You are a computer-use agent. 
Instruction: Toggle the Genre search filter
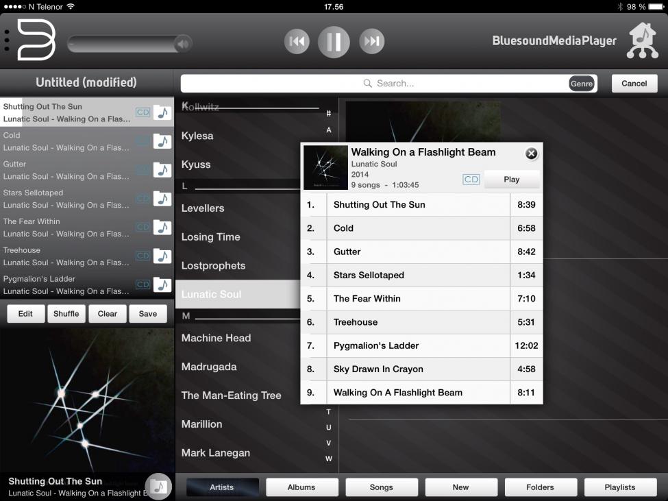582,84
